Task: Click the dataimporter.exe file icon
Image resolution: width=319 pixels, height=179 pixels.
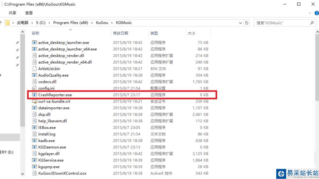Action: 34,108
